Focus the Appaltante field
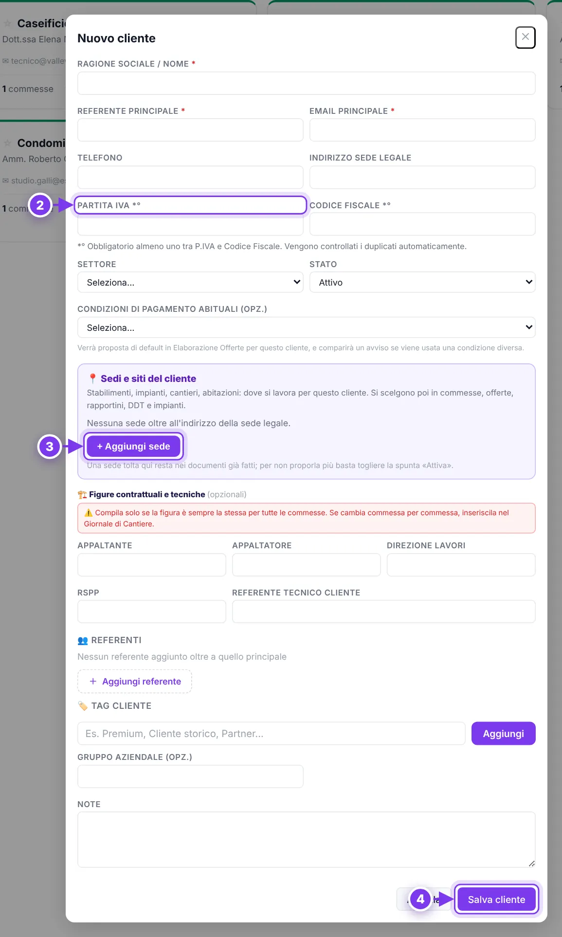The height and width of the screenshot is (937, 562). 152,565
